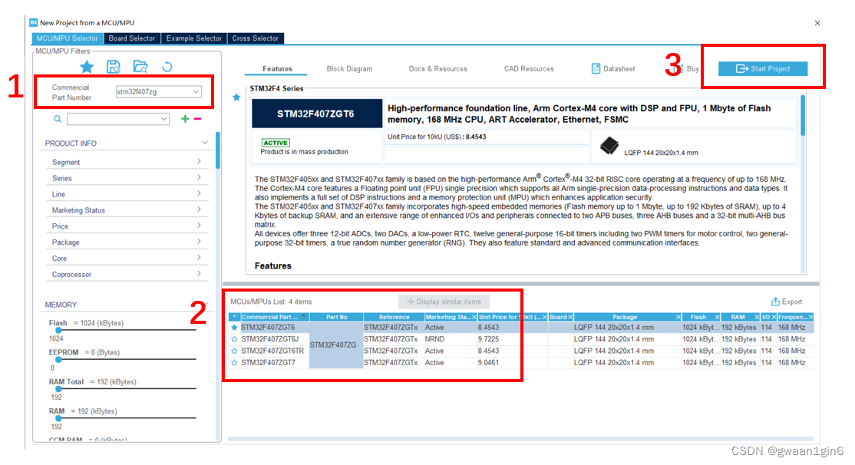Collapse the PRODUCT INFO section
855x465 pixels.
tap(205, 143)
